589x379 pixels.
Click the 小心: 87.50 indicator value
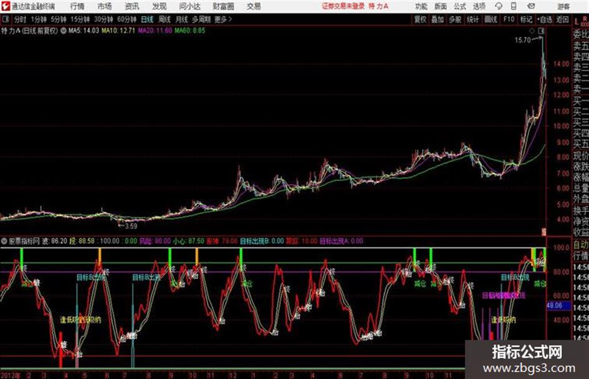pyautogui.click(x=189, y=241)
